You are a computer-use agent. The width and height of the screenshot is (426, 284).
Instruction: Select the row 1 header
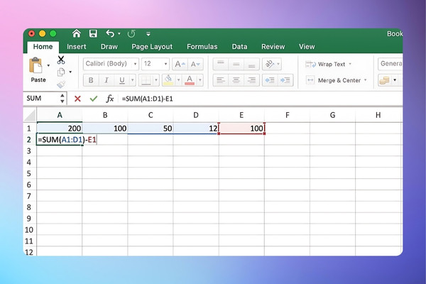[30, 129]
